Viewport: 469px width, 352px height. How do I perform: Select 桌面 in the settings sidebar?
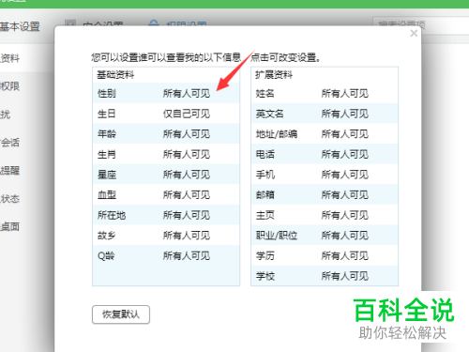click(10, 226)
